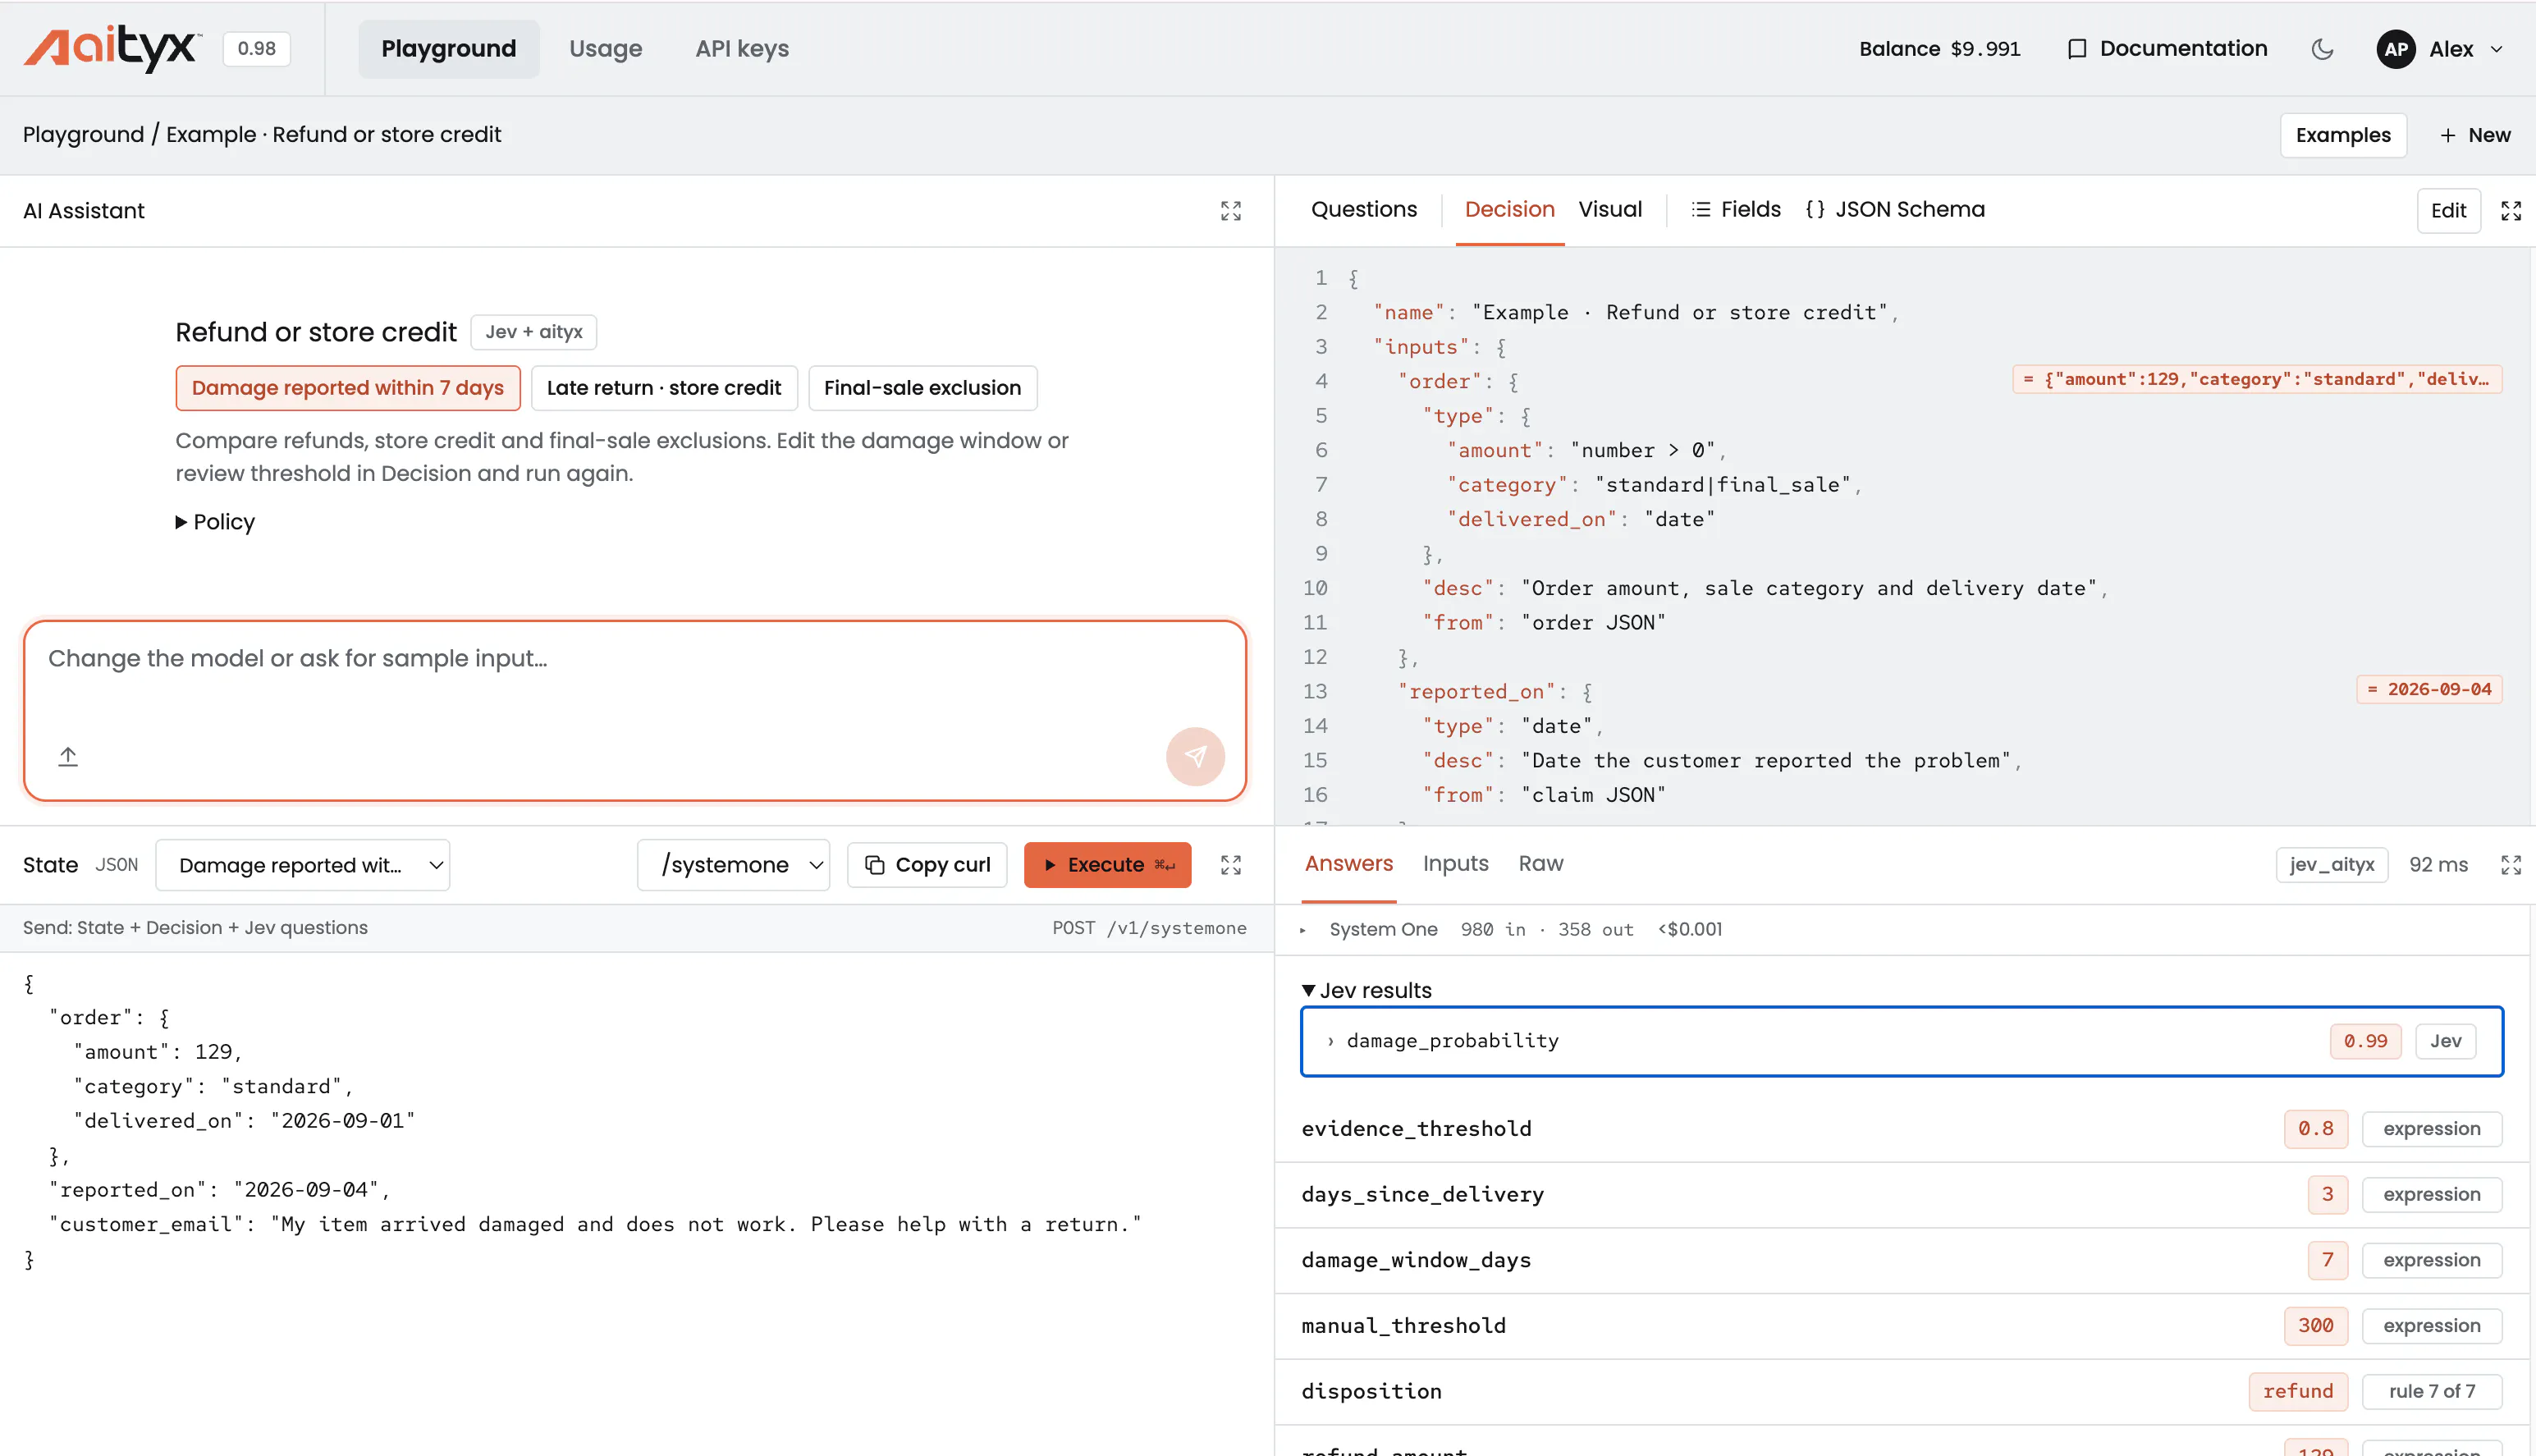Viewport: 2536px width, 1456px height.
Task: Click the Examples button
Action: click(2343, 135)
